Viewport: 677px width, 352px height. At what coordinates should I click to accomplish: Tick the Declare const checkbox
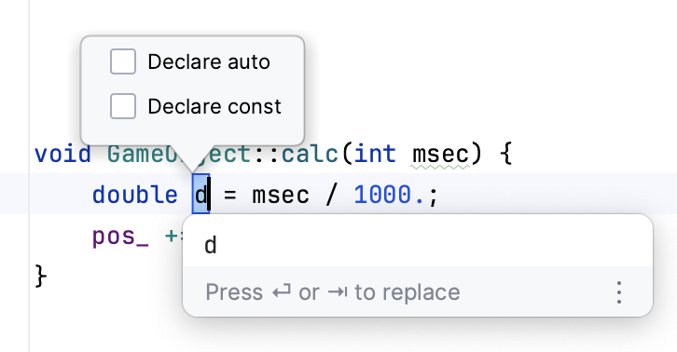(x=123, y=106)
